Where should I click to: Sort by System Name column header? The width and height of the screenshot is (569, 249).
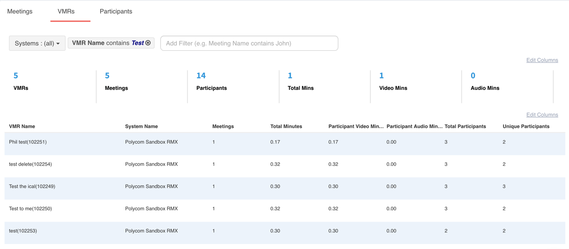(141, 127)
